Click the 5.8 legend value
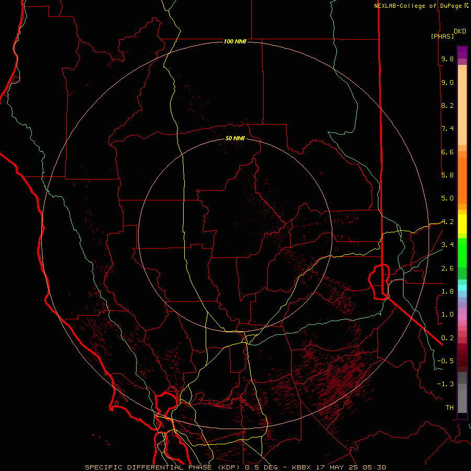 coord(447,175)
